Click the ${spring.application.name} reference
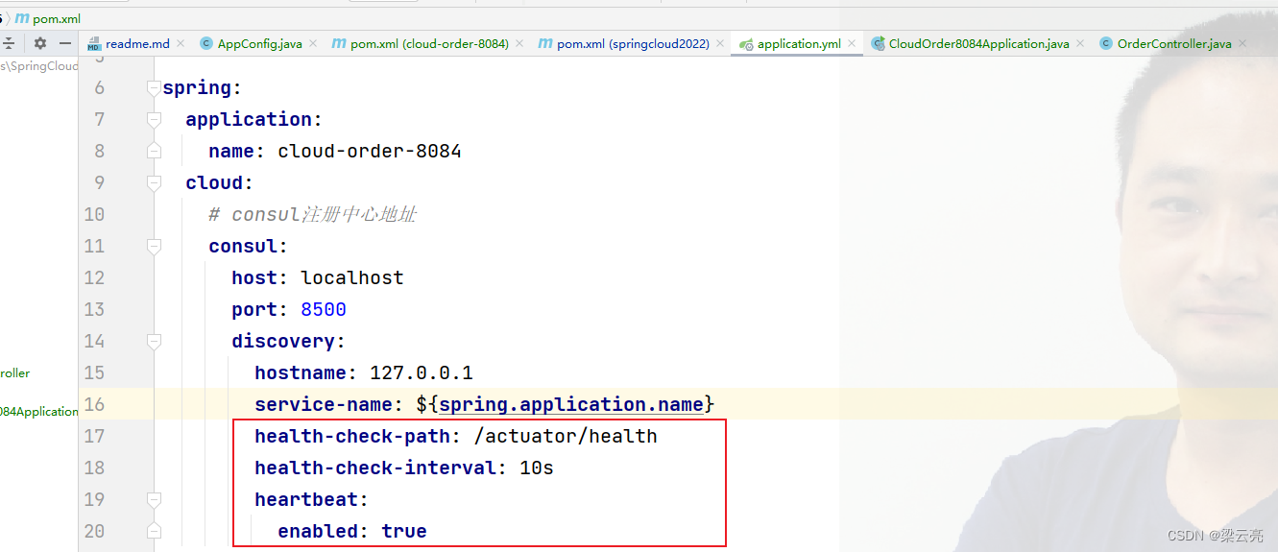 [566, 404]
